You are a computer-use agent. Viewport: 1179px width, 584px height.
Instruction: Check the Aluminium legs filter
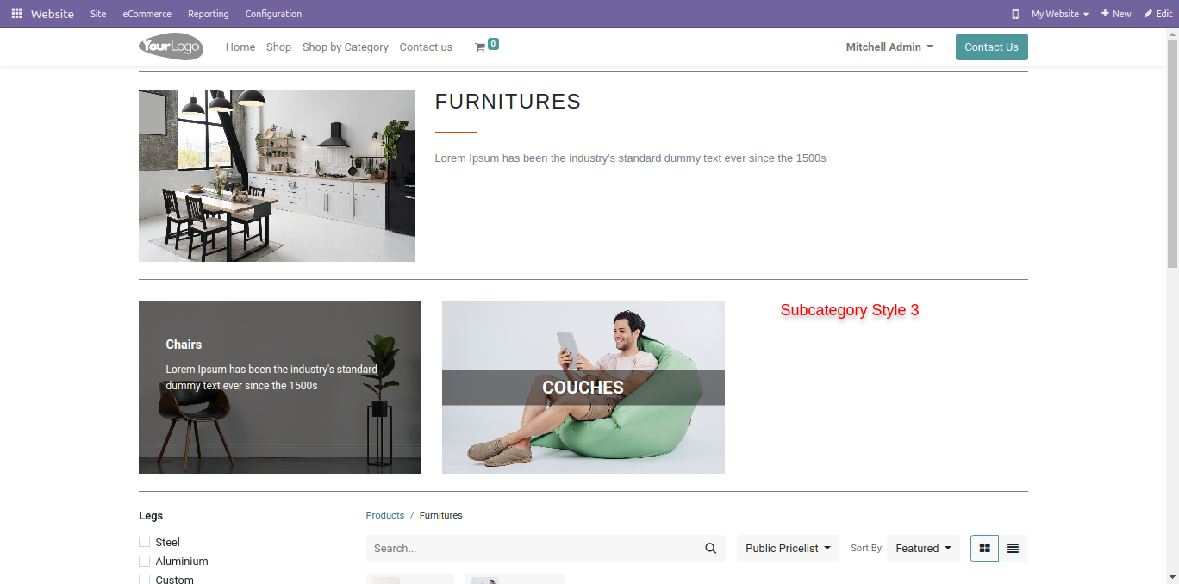[144, 561]
